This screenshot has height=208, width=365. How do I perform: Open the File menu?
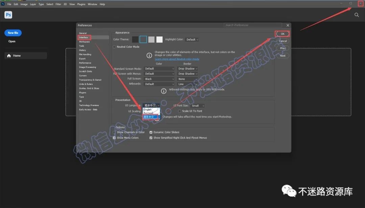pos(9,4)
